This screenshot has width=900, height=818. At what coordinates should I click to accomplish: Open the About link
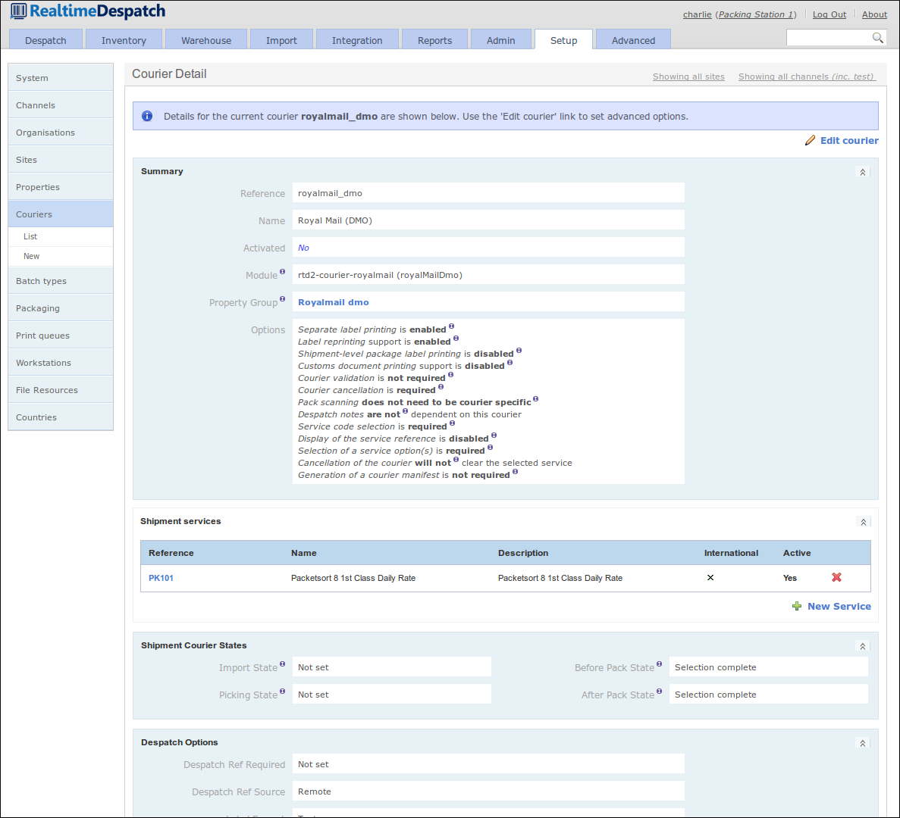(874, 14)
